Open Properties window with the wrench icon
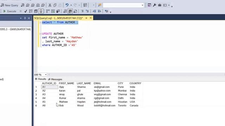The width and height of the screenshot is (225, 126). 155,5
